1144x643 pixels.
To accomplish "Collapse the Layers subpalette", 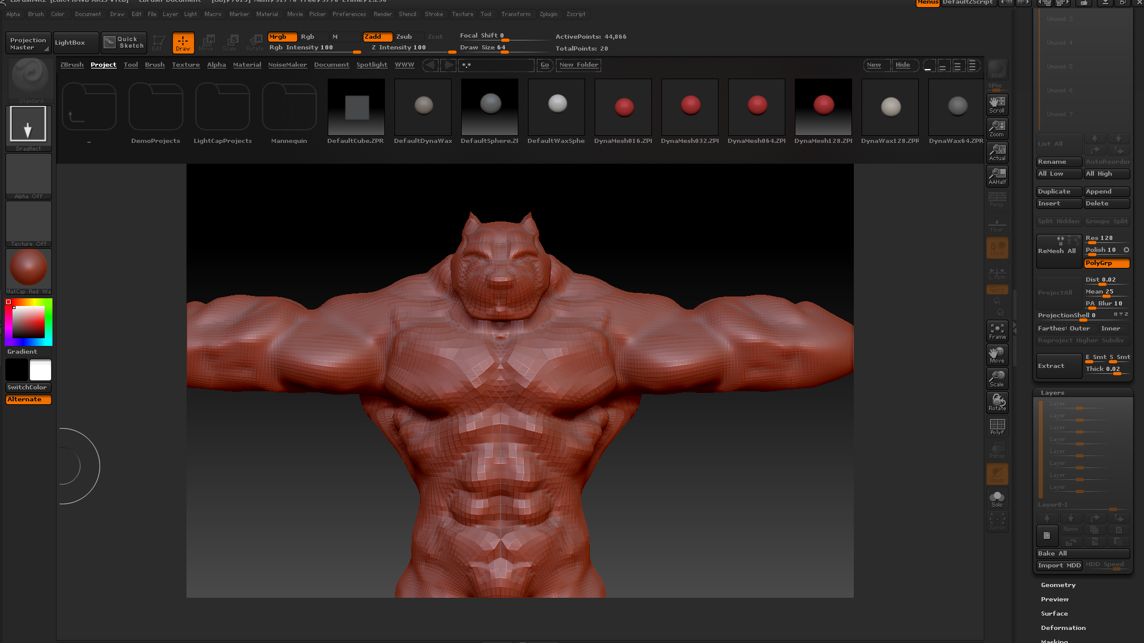I will coord(1052,392).
